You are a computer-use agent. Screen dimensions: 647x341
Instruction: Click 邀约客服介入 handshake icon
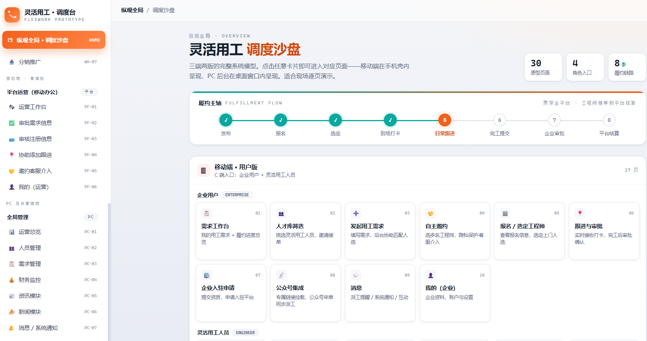(12, 171)
